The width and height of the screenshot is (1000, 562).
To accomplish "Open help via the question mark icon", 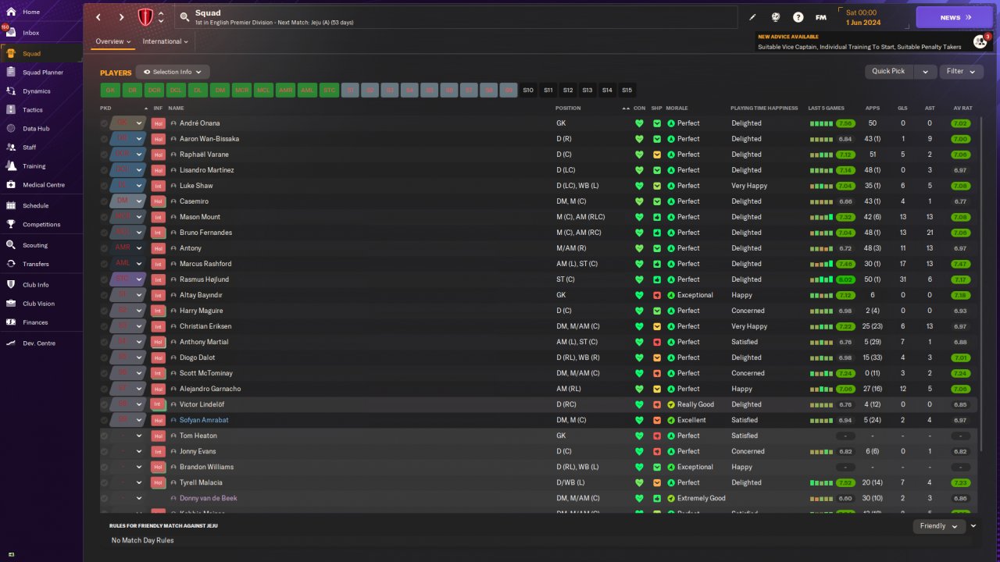I will click(x=798, y=17).
